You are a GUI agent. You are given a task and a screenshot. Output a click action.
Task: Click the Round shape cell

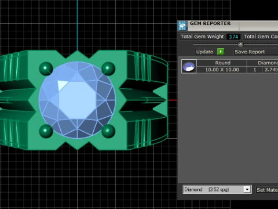[222, 63]
